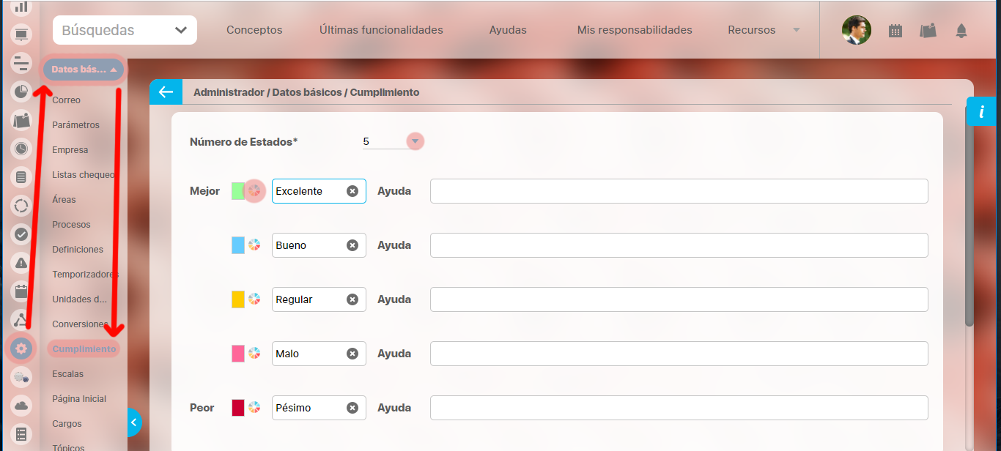Open Mis responsabilidades menu
Screen dimensions: 1001x451
point(635,30)
